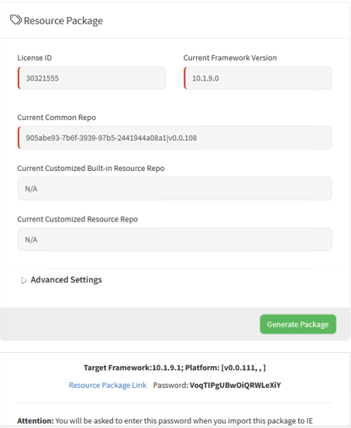Click the Current Framework Version field
The image size is (351, 428).
(258, 78)
